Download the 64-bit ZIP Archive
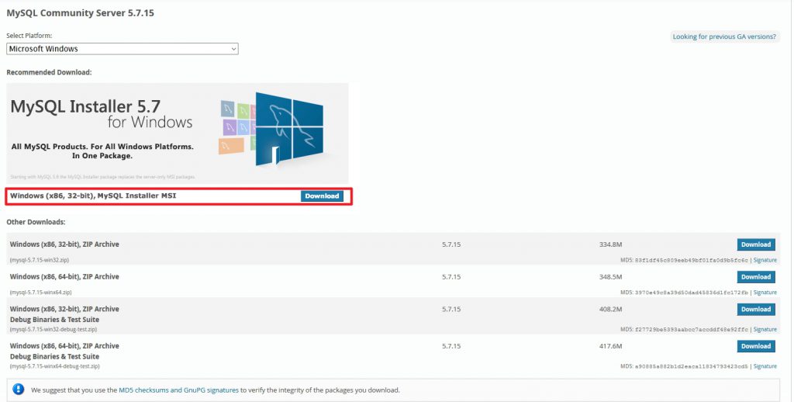 [755, 277]
